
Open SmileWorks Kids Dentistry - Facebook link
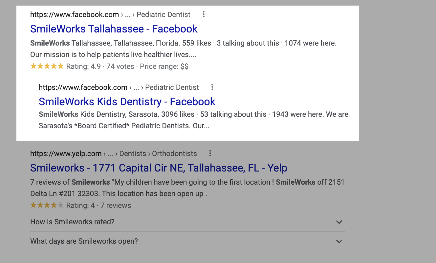(127, 102)
